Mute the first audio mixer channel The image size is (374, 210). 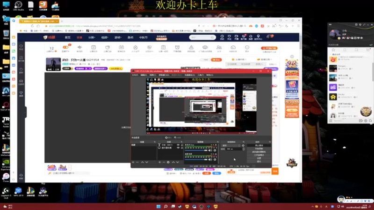[210, 150]
